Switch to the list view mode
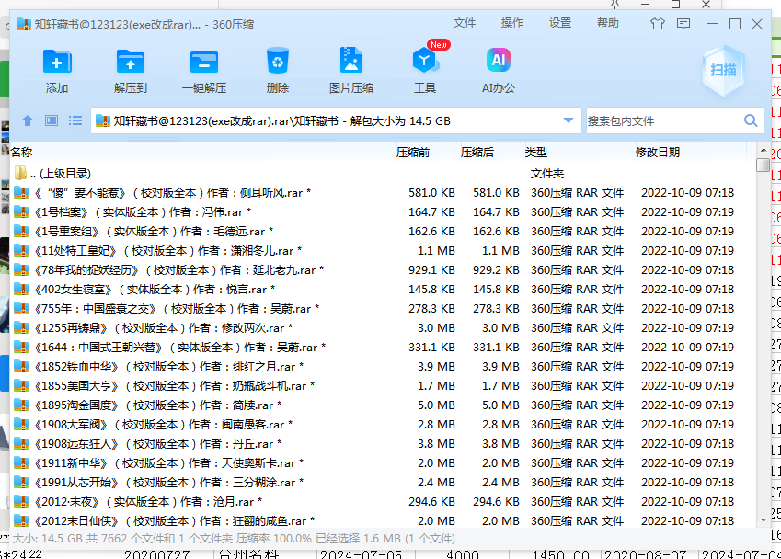 [x=75, y=120]
